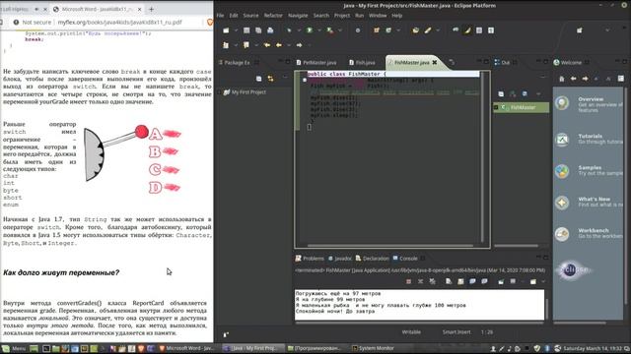Screen dimensions: 631x354
Task: Click the Clear Console icon
Action: pyautogui.click(x=449, y=282)
